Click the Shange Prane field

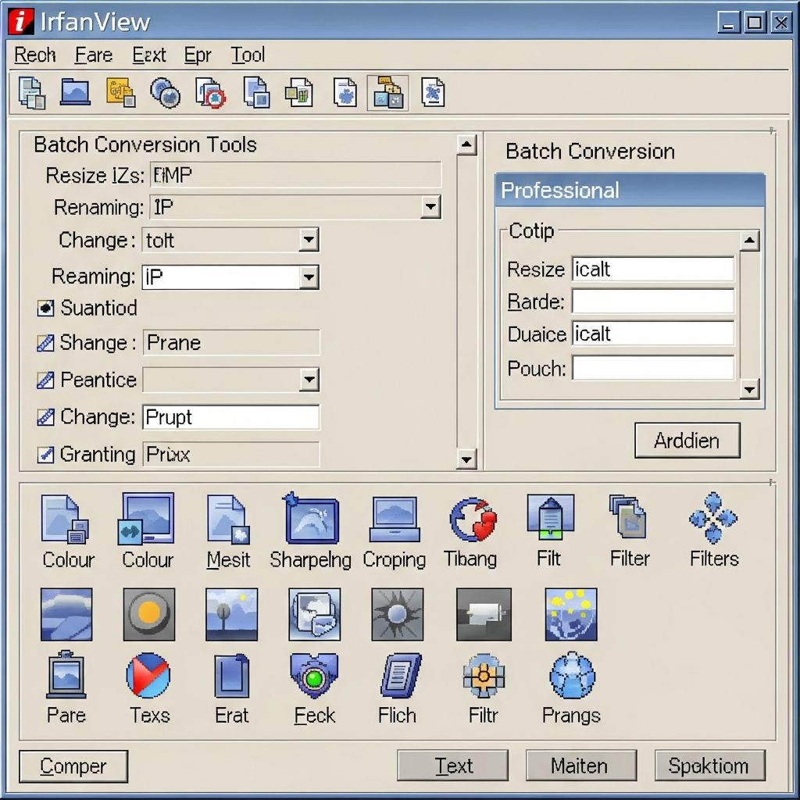point(231,342)
